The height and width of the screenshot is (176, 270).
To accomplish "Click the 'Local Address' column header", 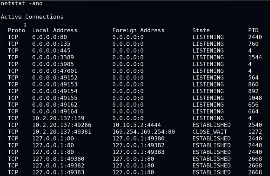I will [55, 30].
